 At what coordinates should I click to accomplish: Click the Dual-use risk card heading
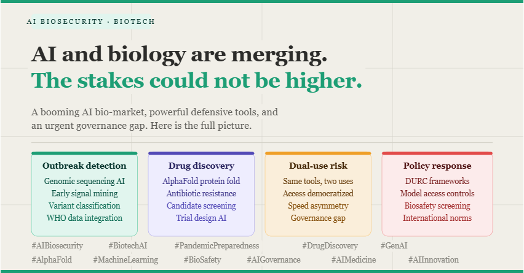[x=318, y=166]
